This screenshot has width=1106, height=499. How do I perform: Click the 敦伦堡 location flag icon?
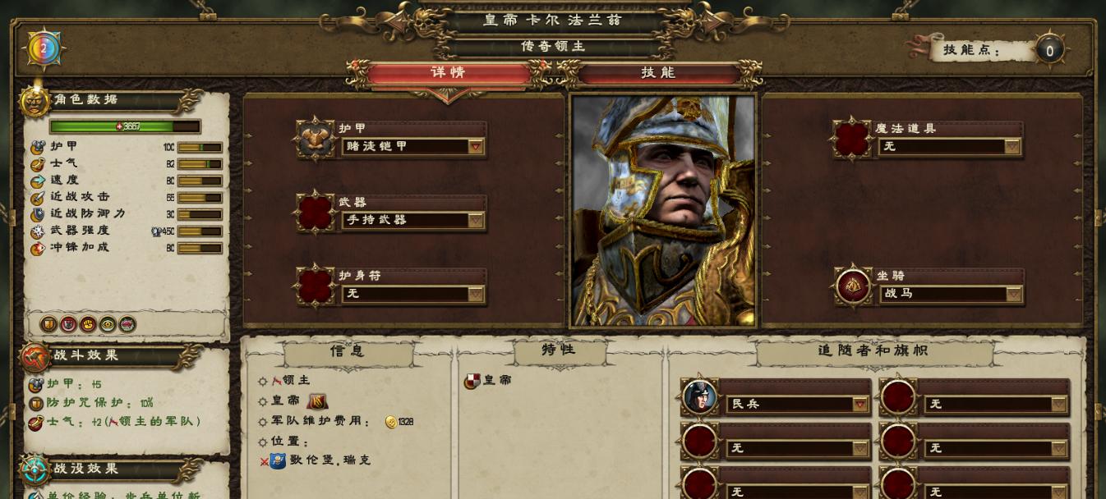tap(278, 460)
